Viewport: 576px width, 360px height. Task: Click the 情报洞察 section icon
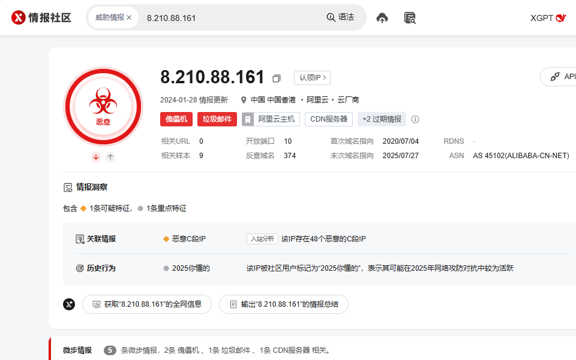point(68,187)
